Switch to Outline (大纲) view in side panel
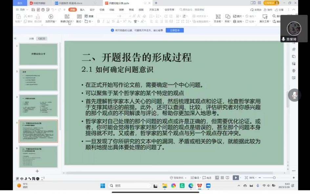This screenshot has height=194, width=310. coord(31,39)
